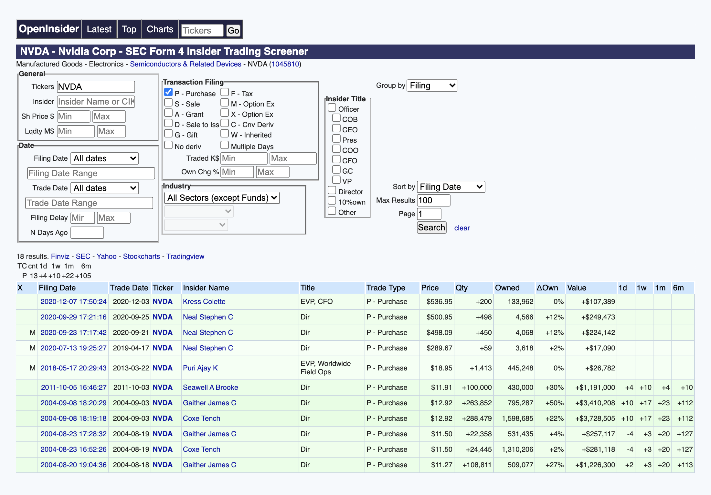
Task: Open the Yahoo link
Action: [x=107, y=257]
